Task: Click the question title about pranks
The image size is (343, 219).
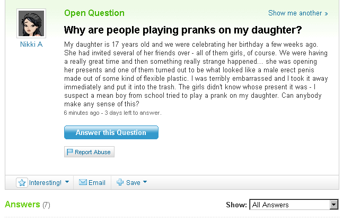Action: click(x=183, y=29)
